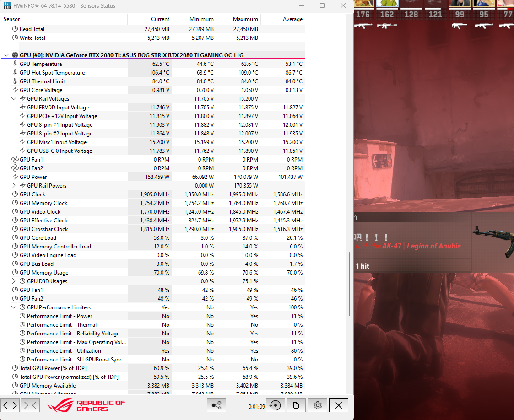514x420 pixels.
Task: Click the Republic of Gamers logo
Action: (x=87, y=405)
